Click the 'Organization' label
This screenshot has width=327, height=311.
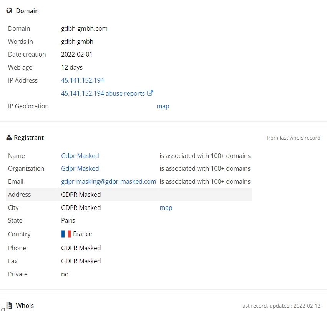tap(26, 168)
